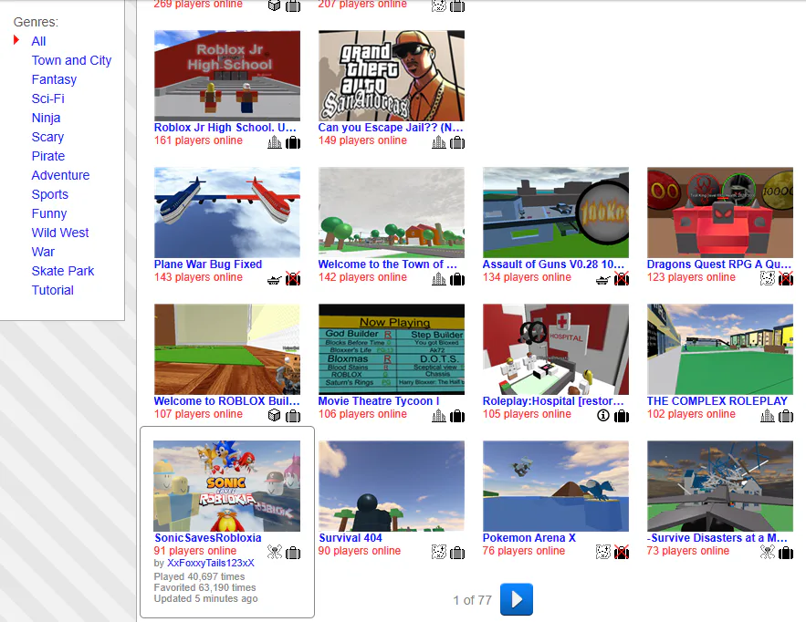Click gear icon under Welcome to the Town of
806x622 pixels.
[457, 279]
